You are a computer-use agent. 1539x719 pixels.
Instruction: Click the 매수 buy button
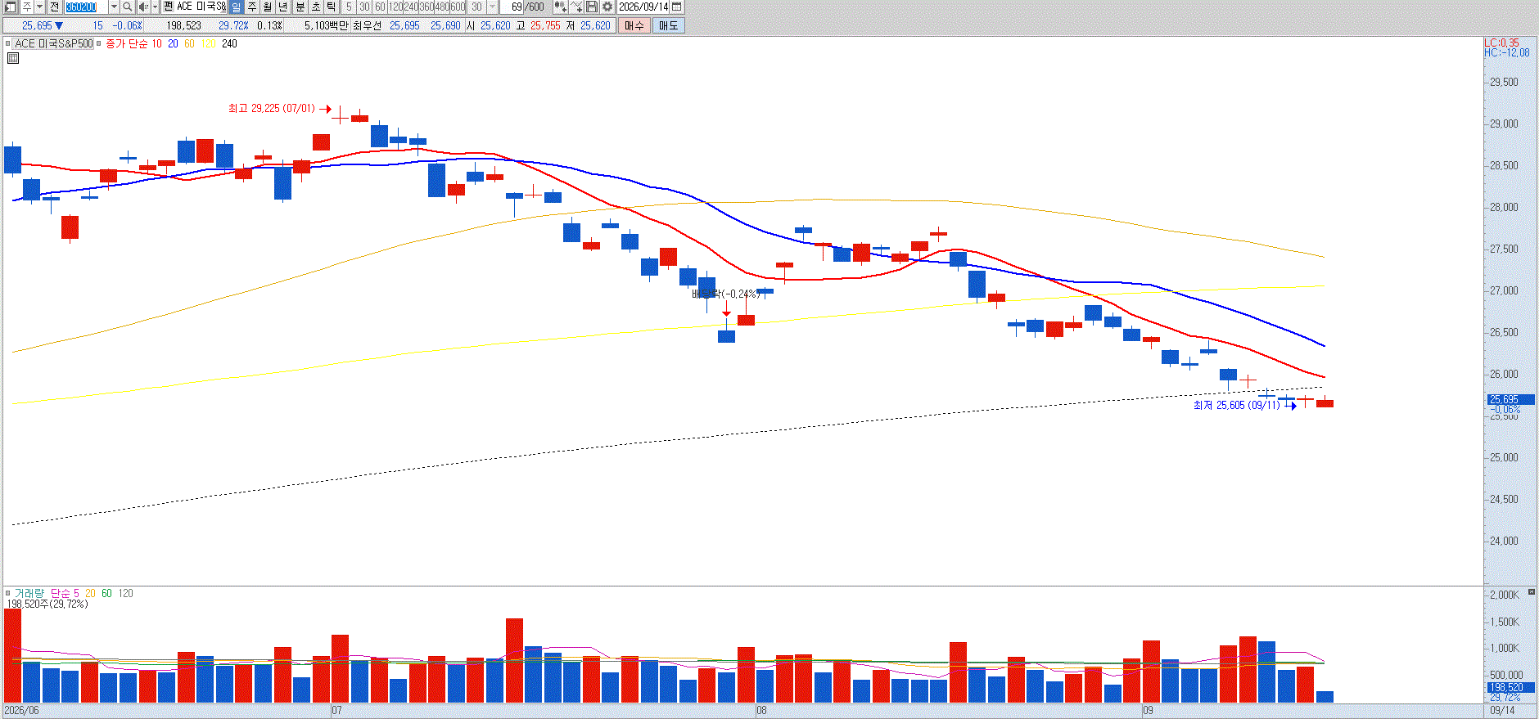[x=634, y=25]
